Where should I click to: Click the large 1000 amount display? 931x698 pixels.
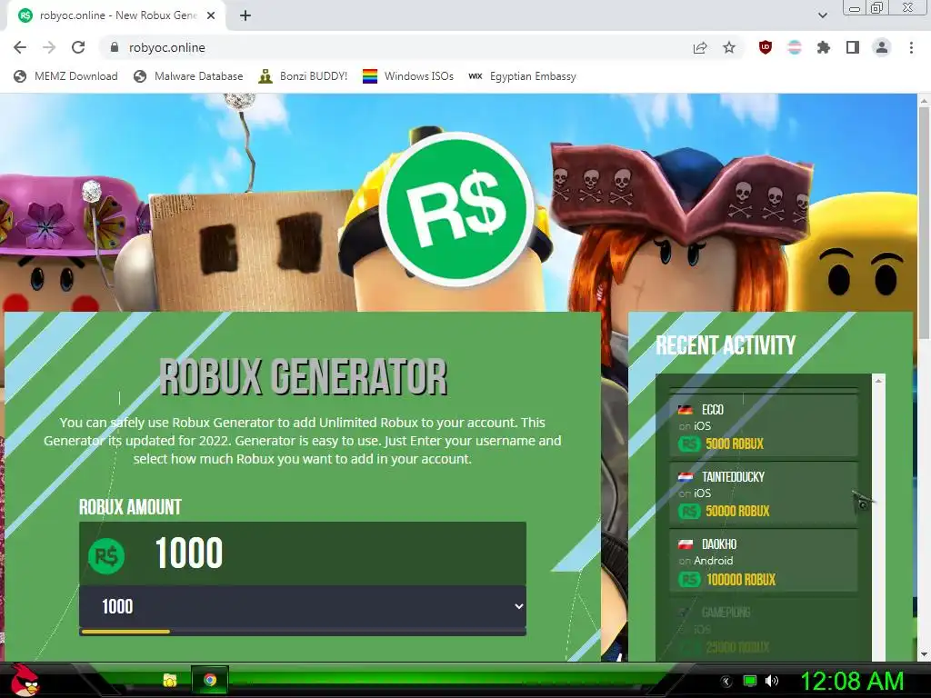pyautogui.click(x=189, y=553)
